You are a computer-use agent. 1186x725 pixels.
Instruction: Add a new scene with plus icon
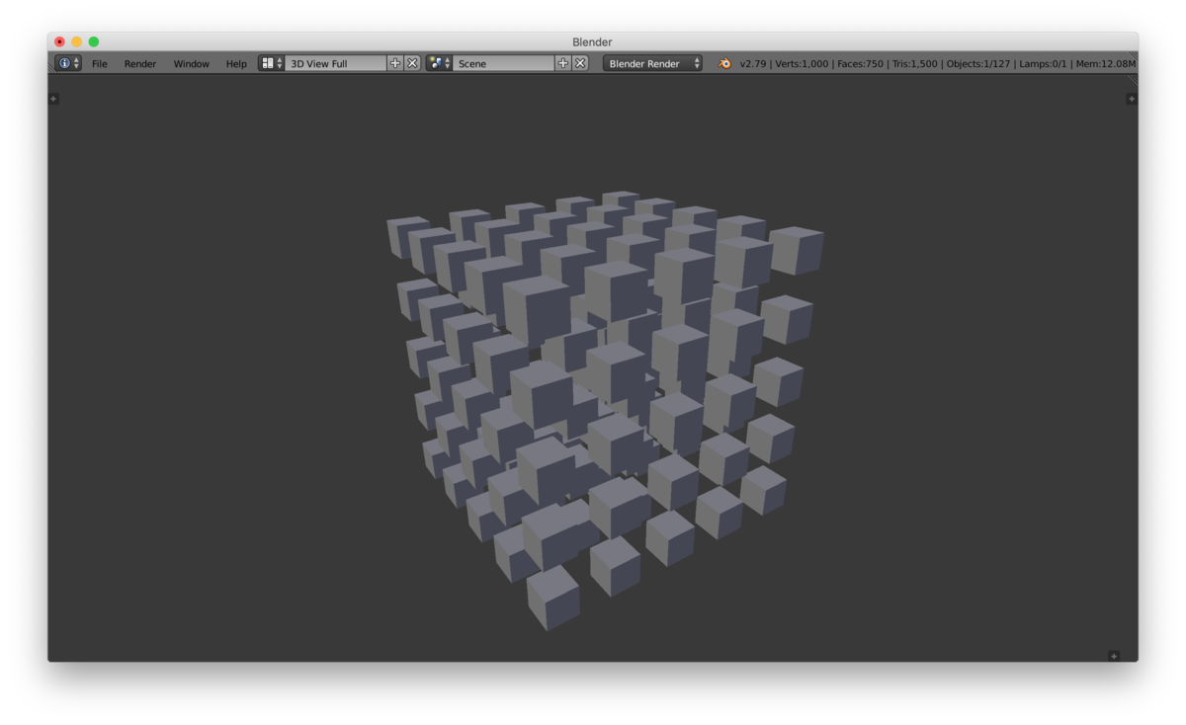click(x=563, y=63)
